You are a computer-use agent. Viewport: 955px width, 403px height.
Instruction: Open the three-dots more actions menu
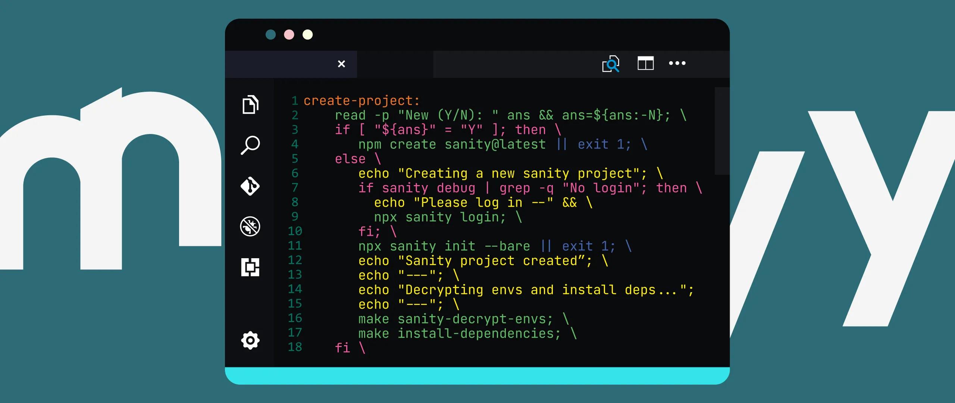click(677, 63)
